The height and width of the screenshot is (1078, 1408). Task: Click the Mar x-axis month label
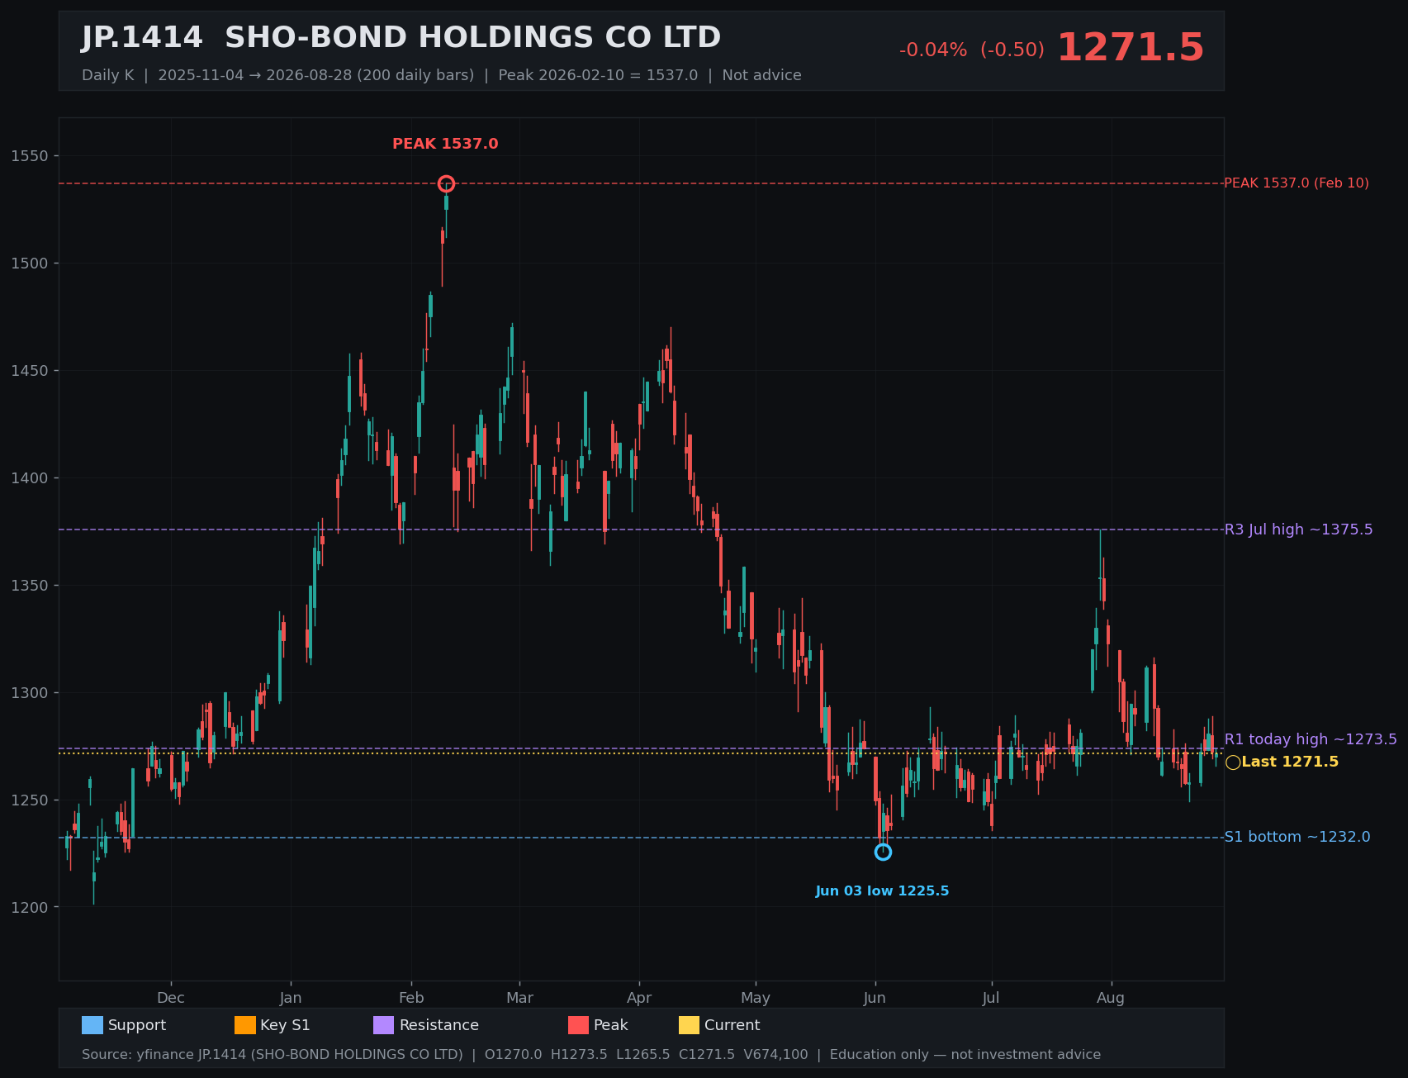519,998
